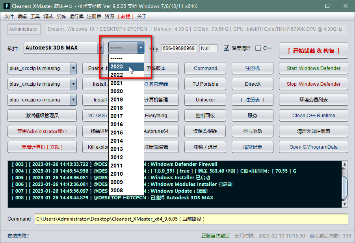The image size is (355, 243).
Task: Select the blank ------ option in the list
Action: 126,58
